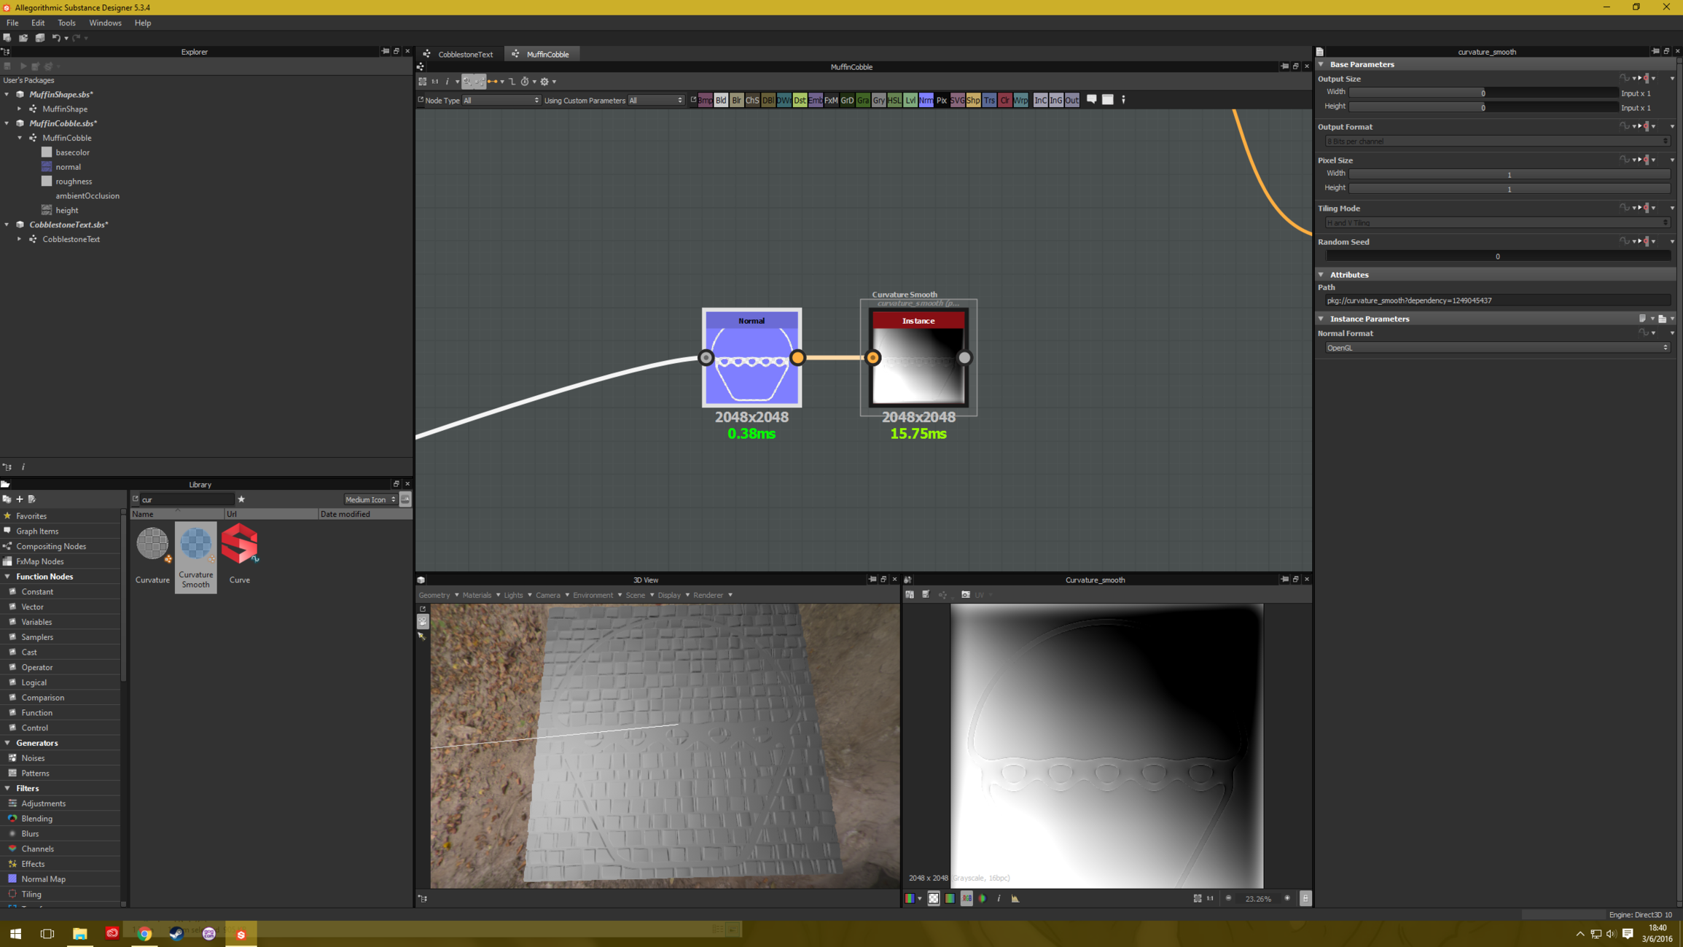Select the height output in Explorer

pos(66,210)
